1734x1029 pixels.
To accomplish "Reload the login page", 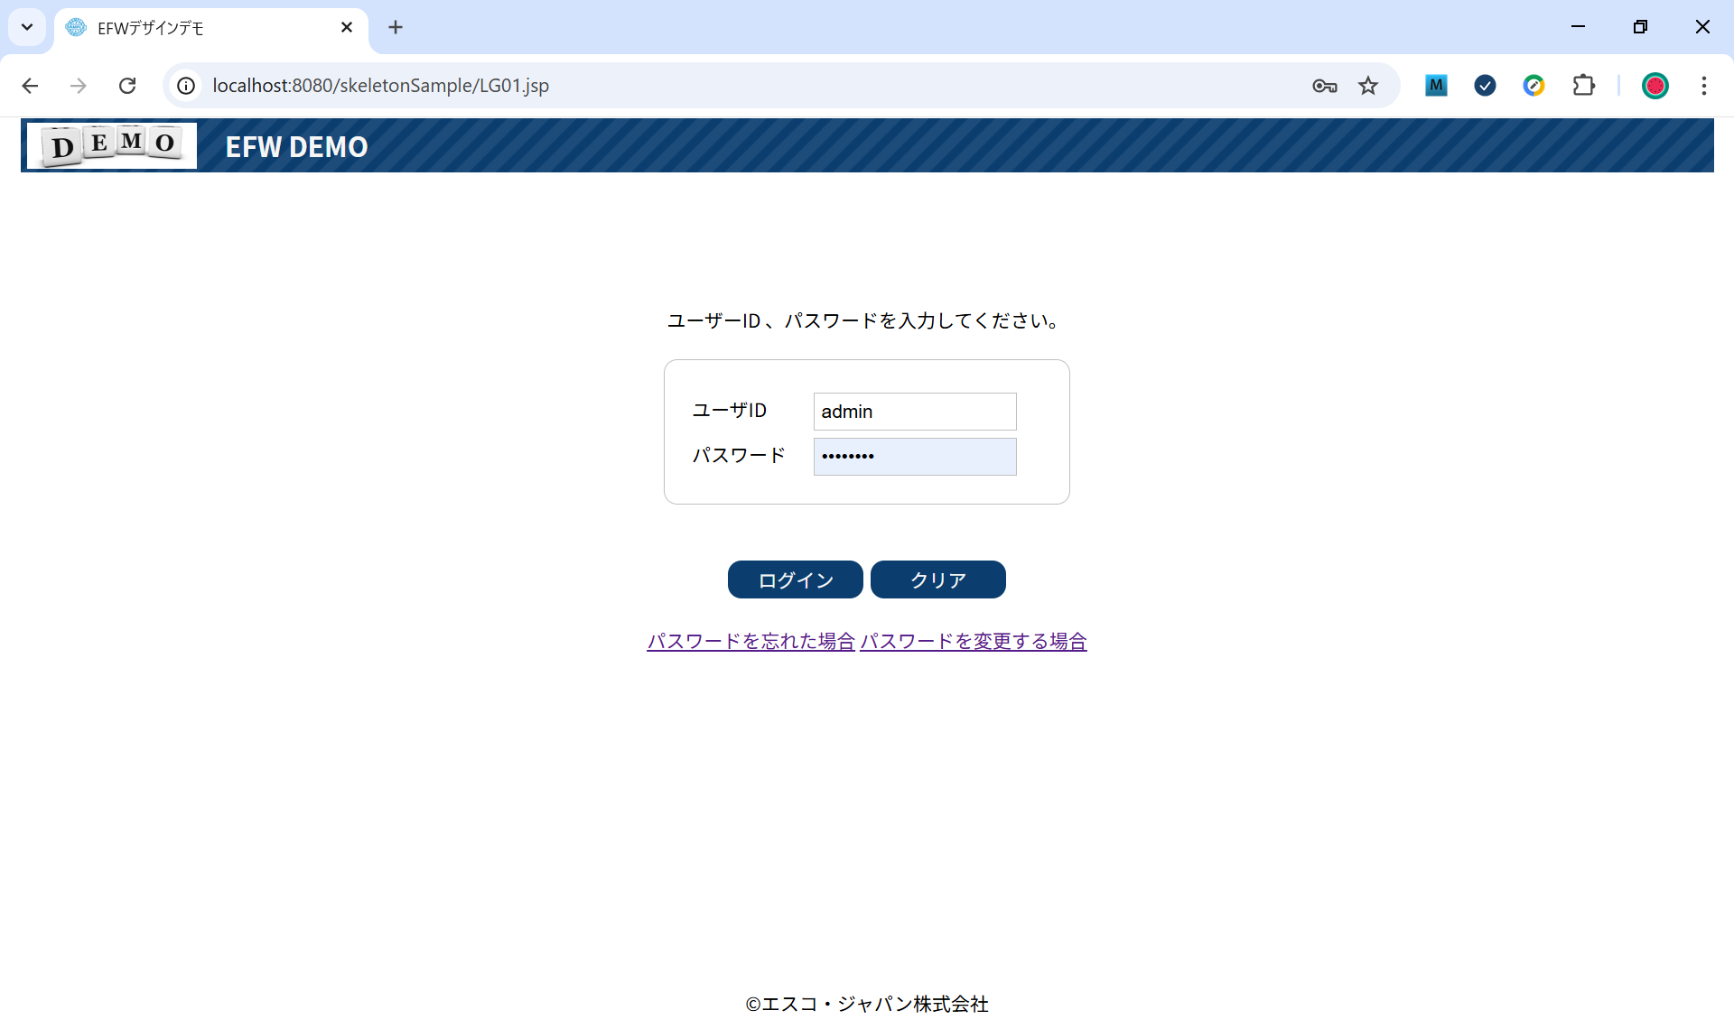I will (x=127, y=86).
